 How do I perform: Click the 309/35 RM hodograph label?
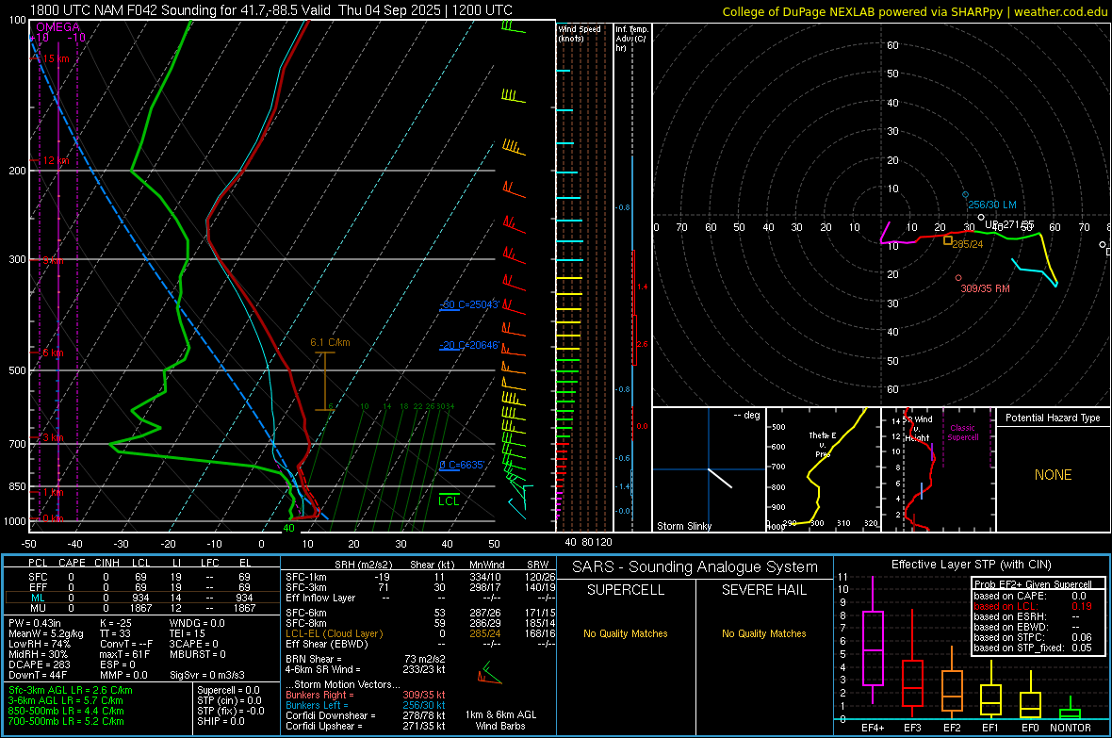pos(985,288)
